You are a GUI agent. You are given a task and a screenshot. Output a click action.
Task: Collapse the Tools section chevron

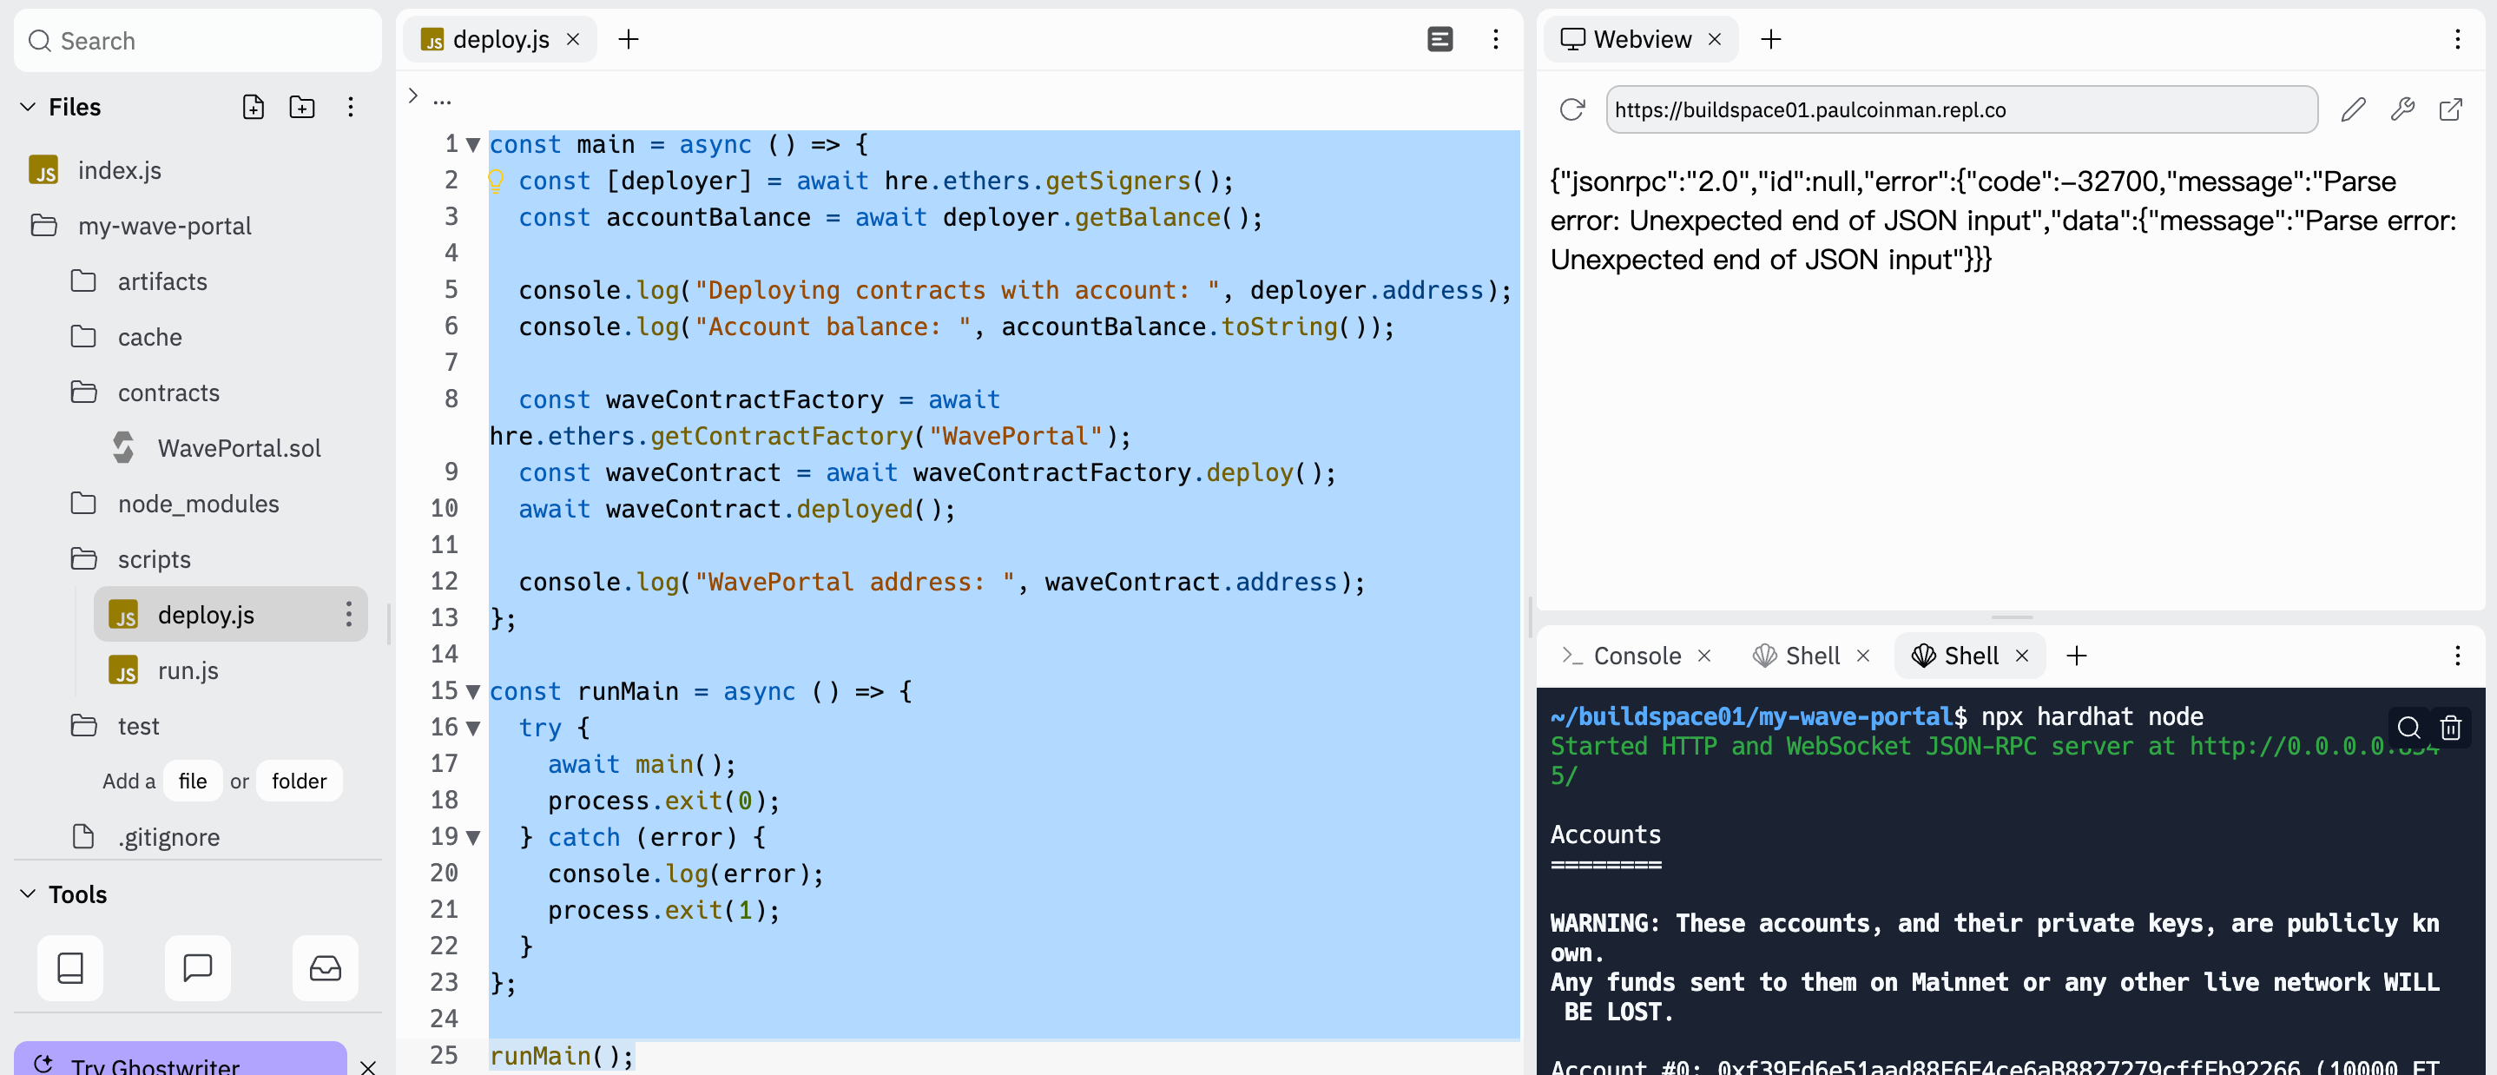[x=28, y=894]
